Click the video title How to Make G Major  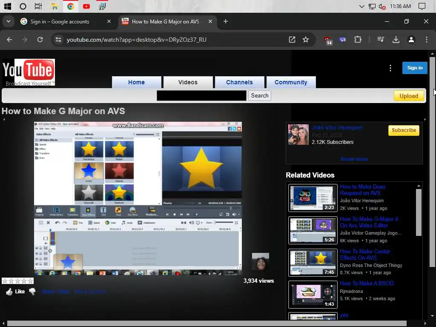[x=63, y=111]
